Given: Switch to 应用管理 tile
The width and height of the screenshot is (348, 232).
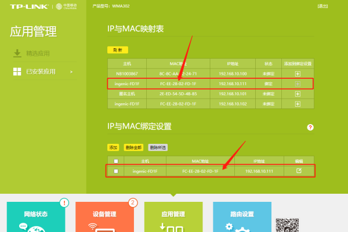Looking at the screenshot, I should tap(173, 217).
